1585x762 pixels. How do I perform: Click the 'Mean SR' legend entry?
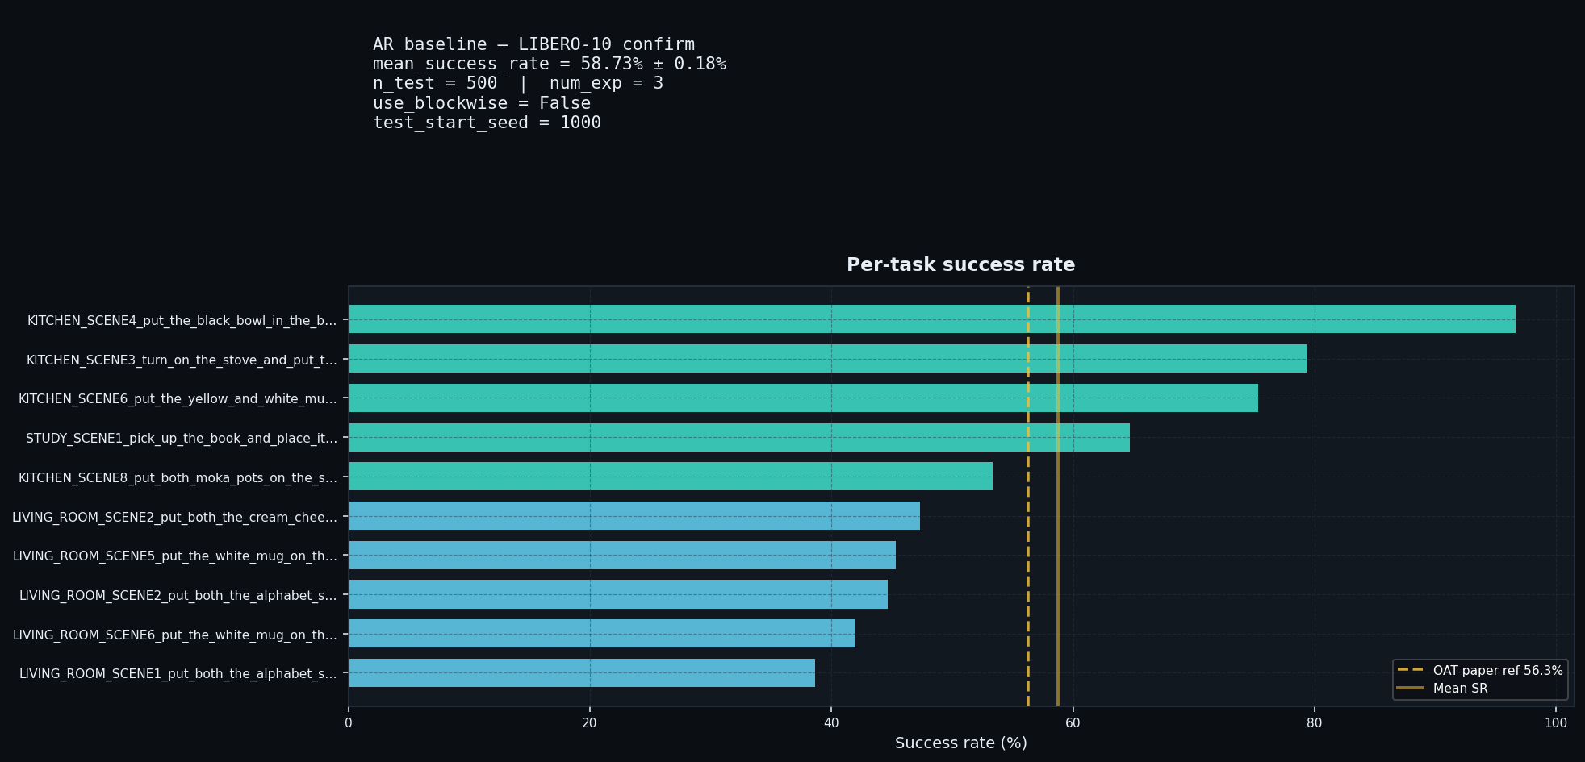[x=1442, y=689]
